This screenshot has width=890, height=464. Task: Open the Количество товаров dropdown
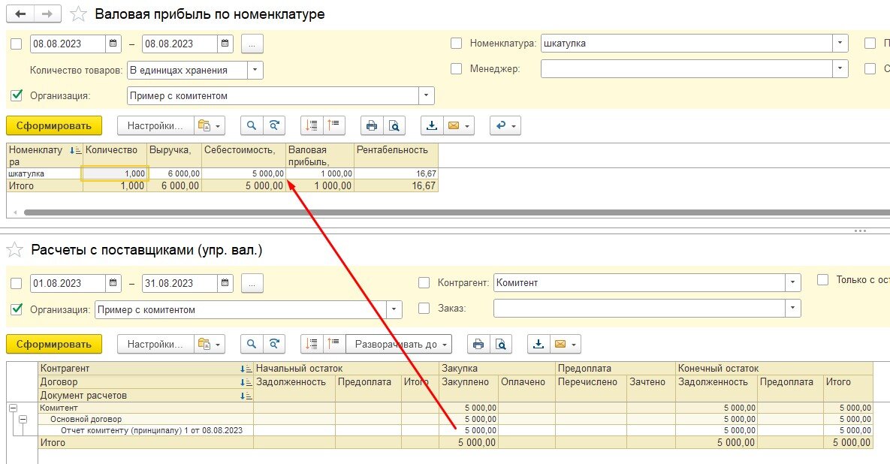[255, 70]
